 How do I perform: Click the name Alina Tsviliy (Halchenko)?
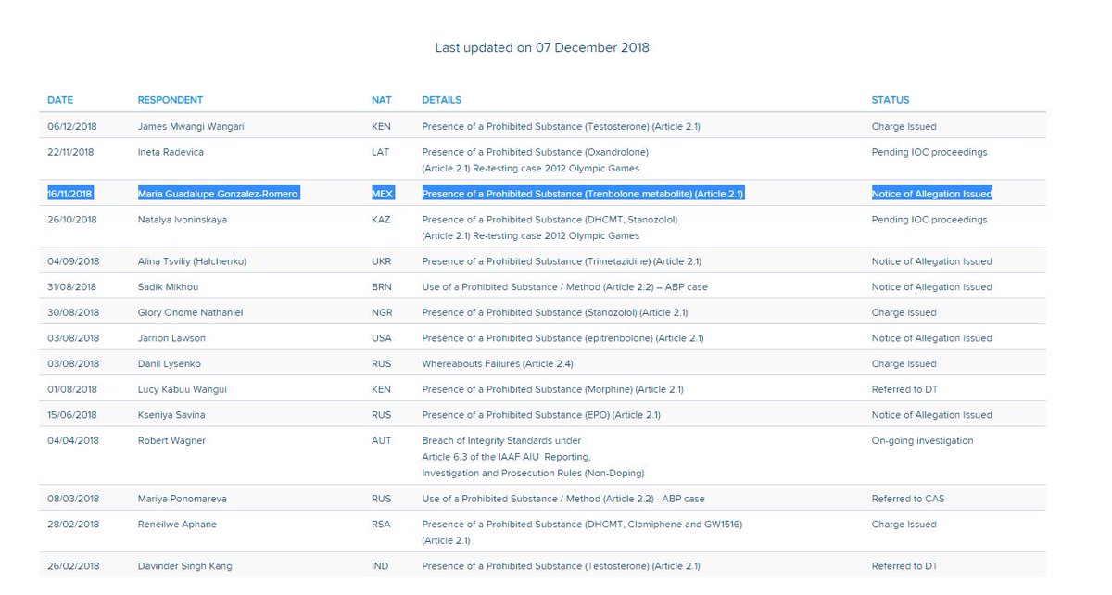coord(192,261)
